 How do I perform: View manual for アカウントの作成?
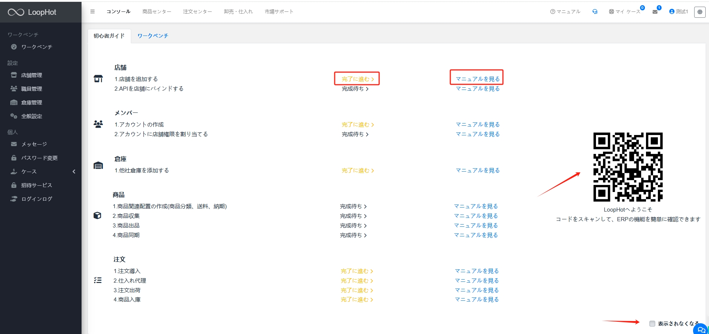(x=478, y=125)
